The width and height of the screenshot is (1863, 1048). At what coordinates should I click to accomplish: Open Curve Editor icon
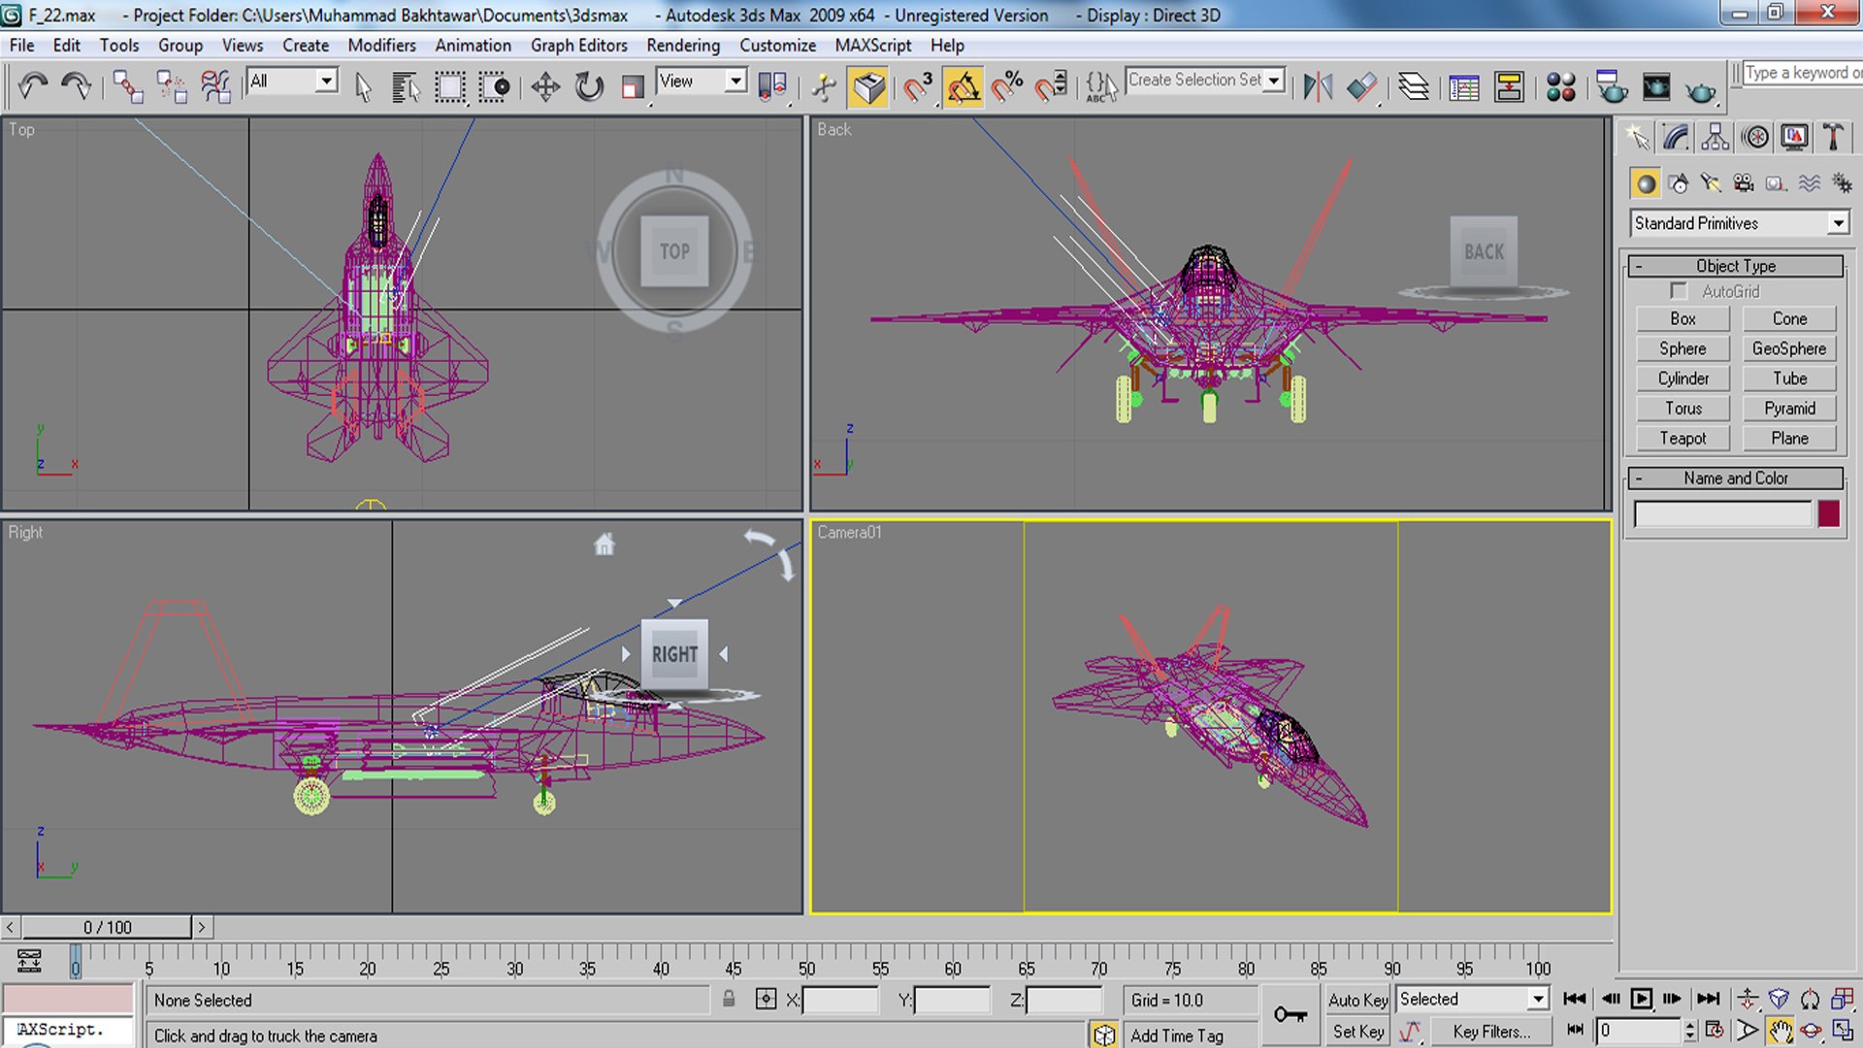[1463, 87]
